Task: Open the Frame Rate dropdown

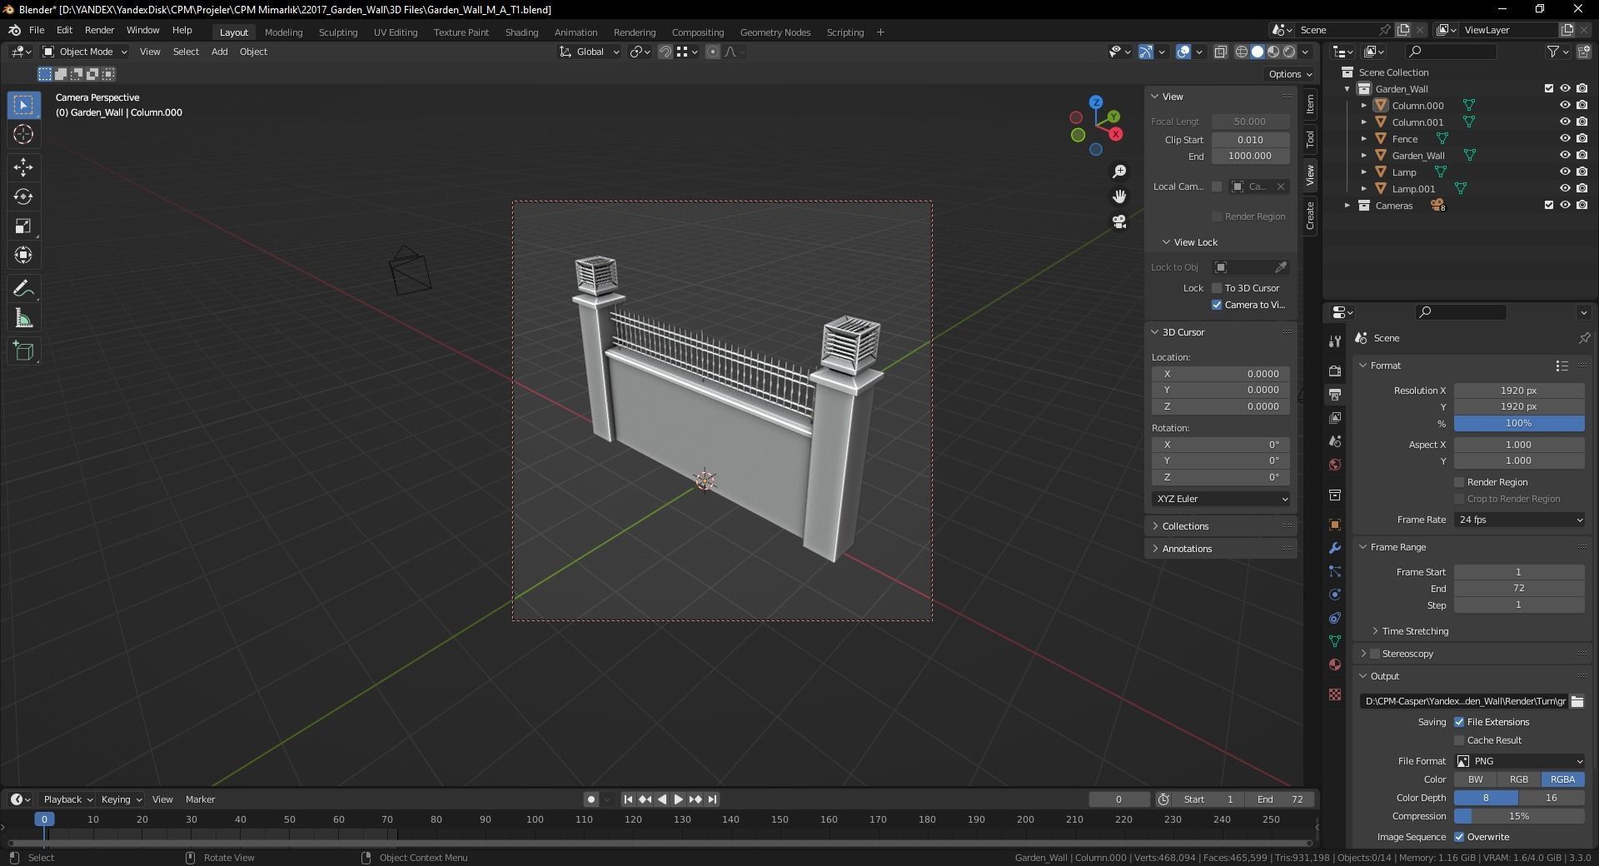Action: (1520, 520)
